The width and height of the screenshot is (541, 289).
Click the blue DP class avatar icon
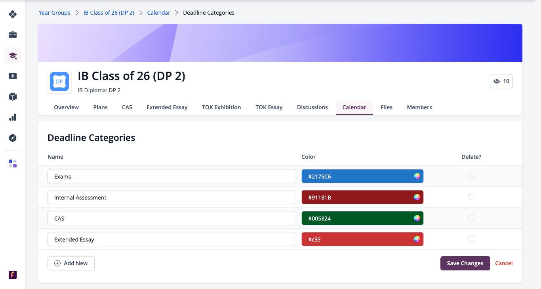click(59, 82)
